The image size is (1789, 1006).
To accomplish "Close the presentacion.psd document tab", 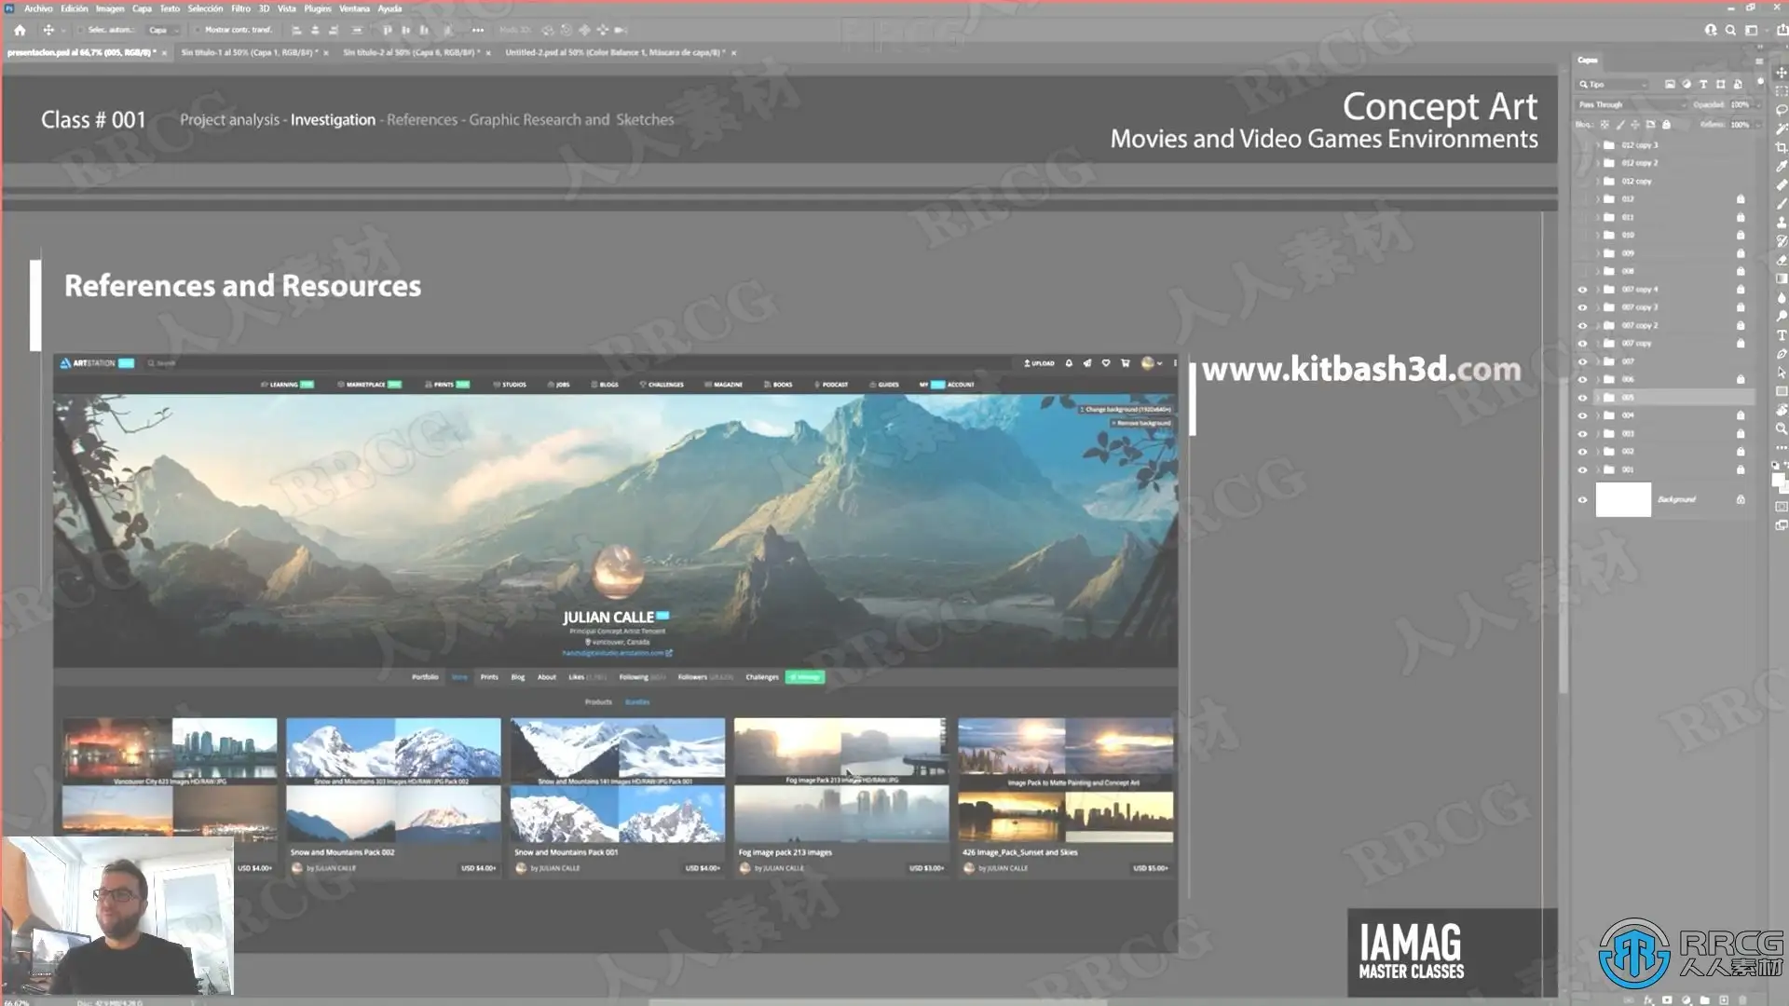I will tap(164, 53).
